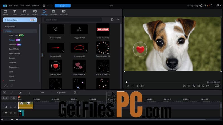Lock track 2 with padlock icon
Image resolution: width=223 pixels, height=125 pixels.
coord(15,113)
